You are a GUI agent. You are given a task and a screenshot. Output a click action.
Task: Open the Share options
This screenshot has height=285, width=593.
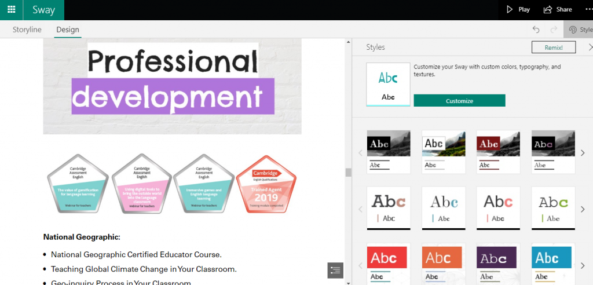tap(558, 9)
